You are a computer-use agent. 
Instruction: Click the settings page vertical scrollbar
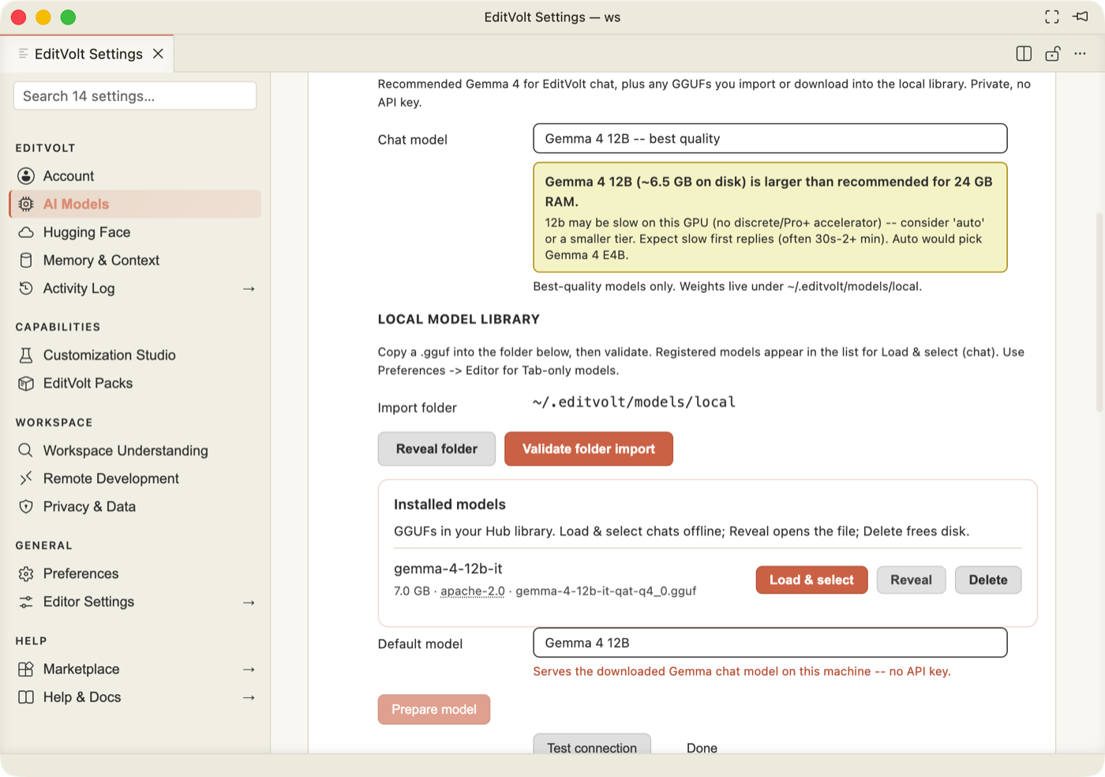point(1099,312)
